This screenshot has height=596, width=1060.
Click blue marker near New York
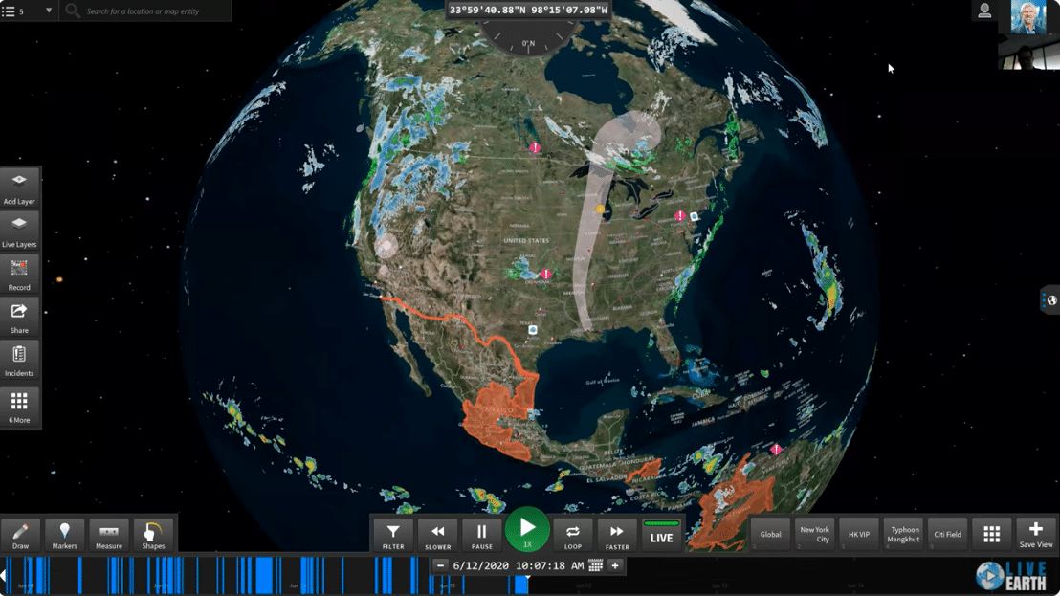694,217
